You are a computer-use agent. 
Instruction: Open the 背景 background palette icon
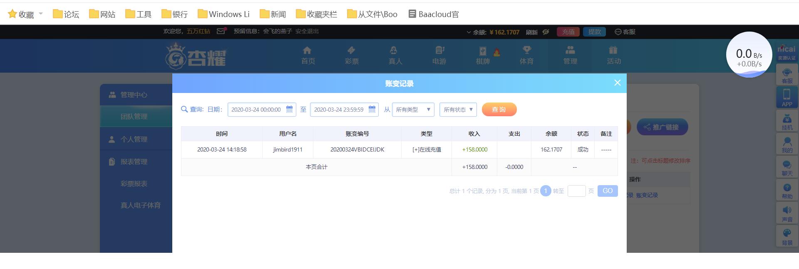pos(787,237)
